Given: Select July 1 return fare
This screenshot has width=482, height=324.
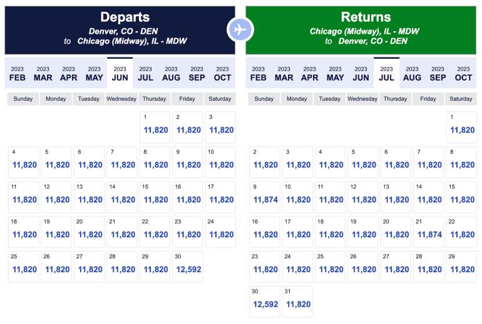Looking at the screenshot, I should (462, 127).
